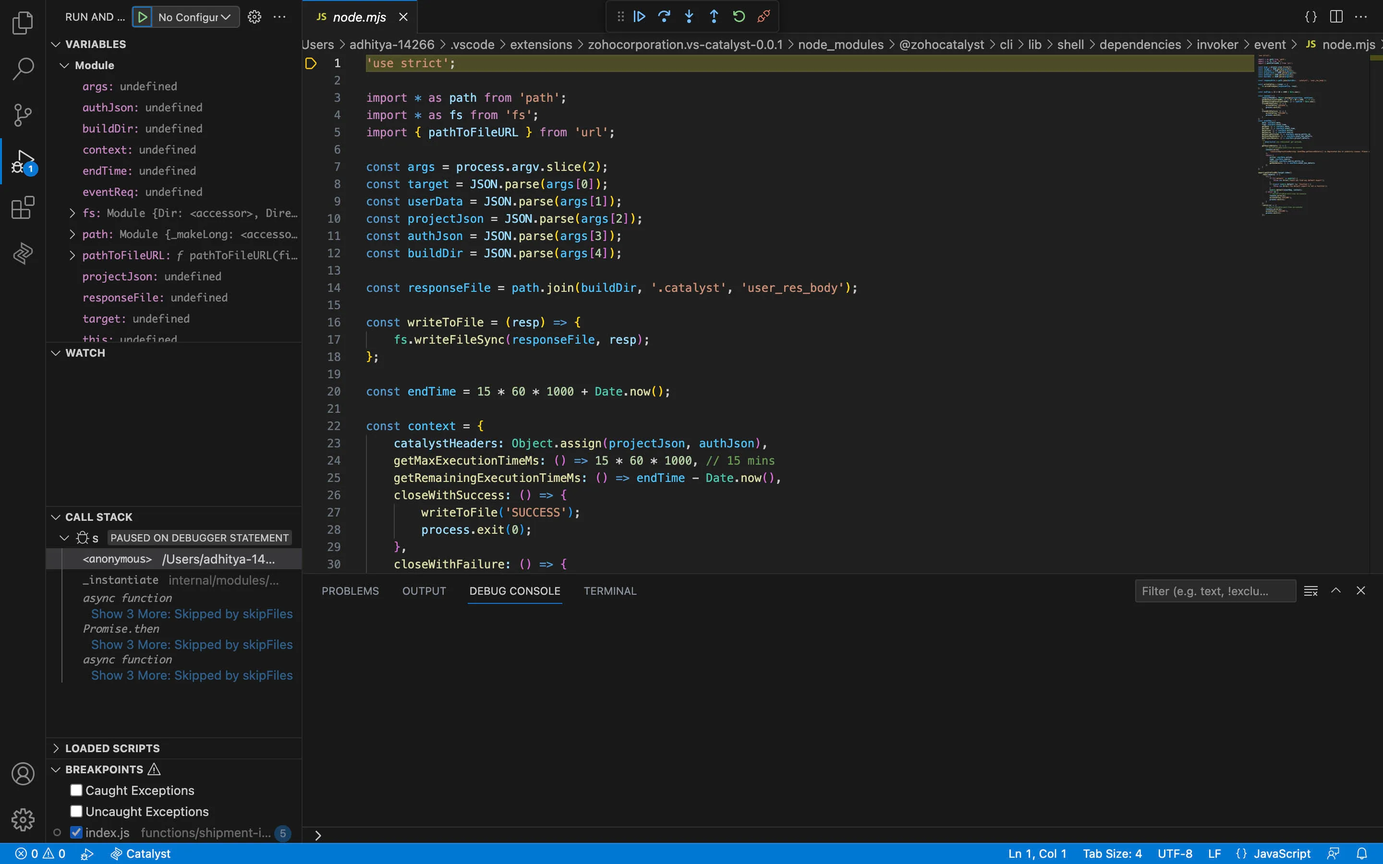Select the _instantiate call stack frame
1383x864 pixels.
coord(174,580)
